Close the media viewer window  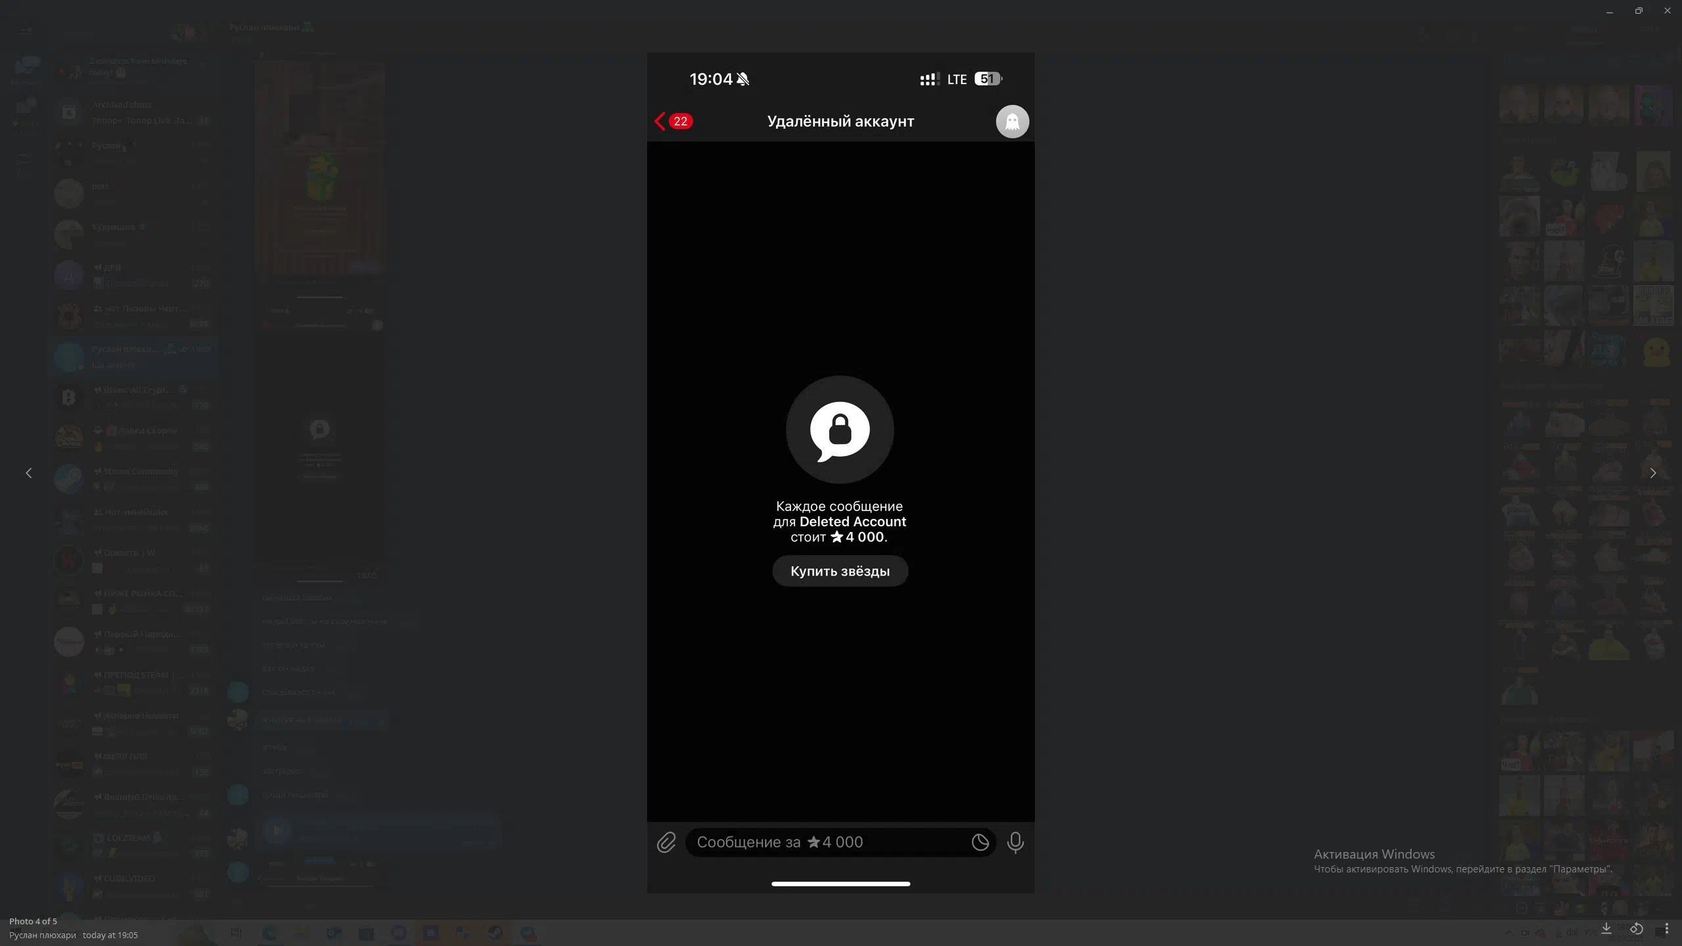1667,11
